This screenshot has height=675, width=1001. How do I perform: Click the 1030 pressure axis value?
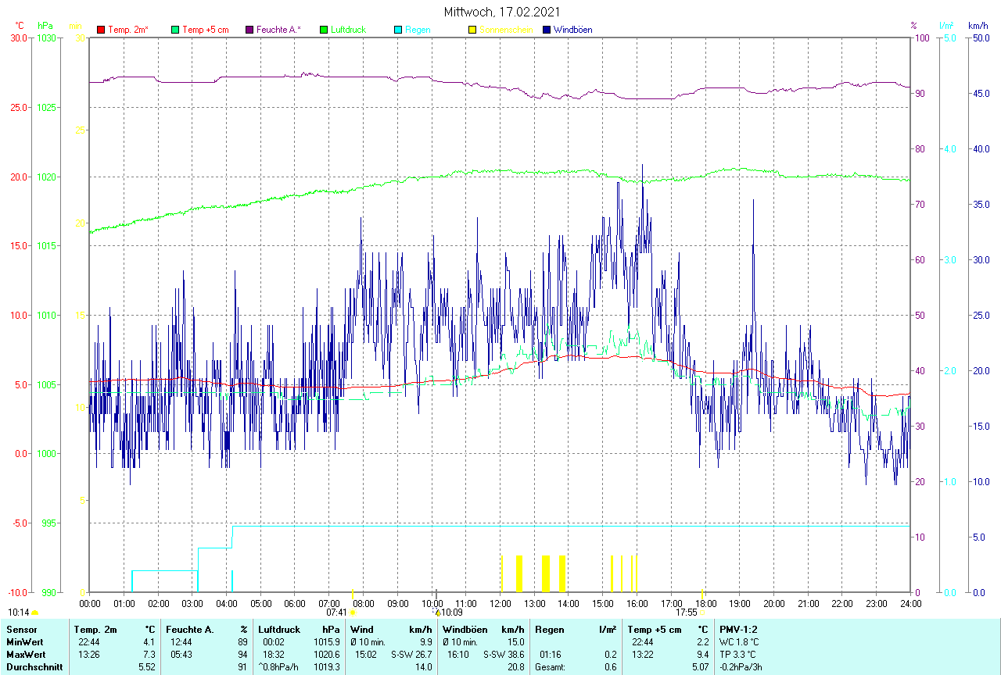[x=47, y=37]
